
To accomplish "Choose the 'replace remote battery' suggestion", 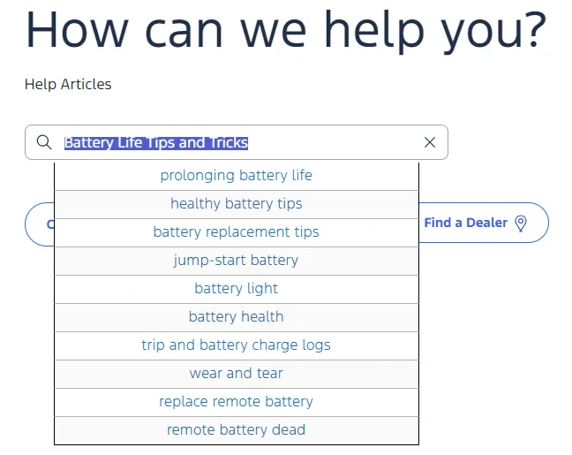I will click(236, 402).
